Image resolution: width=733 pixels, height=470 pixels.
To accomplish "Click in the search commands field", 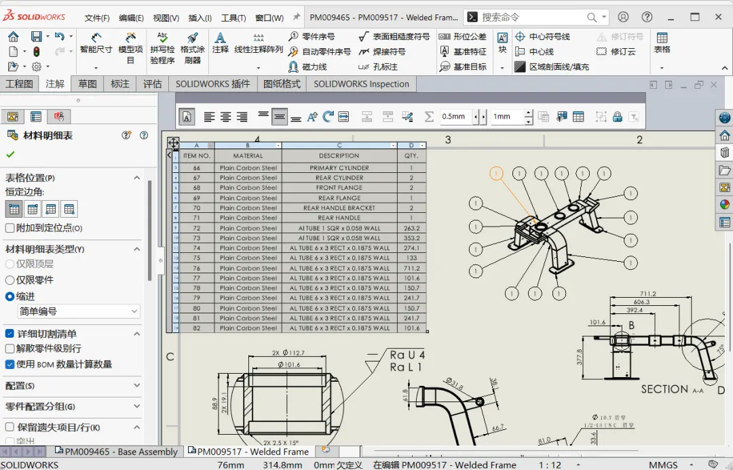I will [x=533, y=17].
